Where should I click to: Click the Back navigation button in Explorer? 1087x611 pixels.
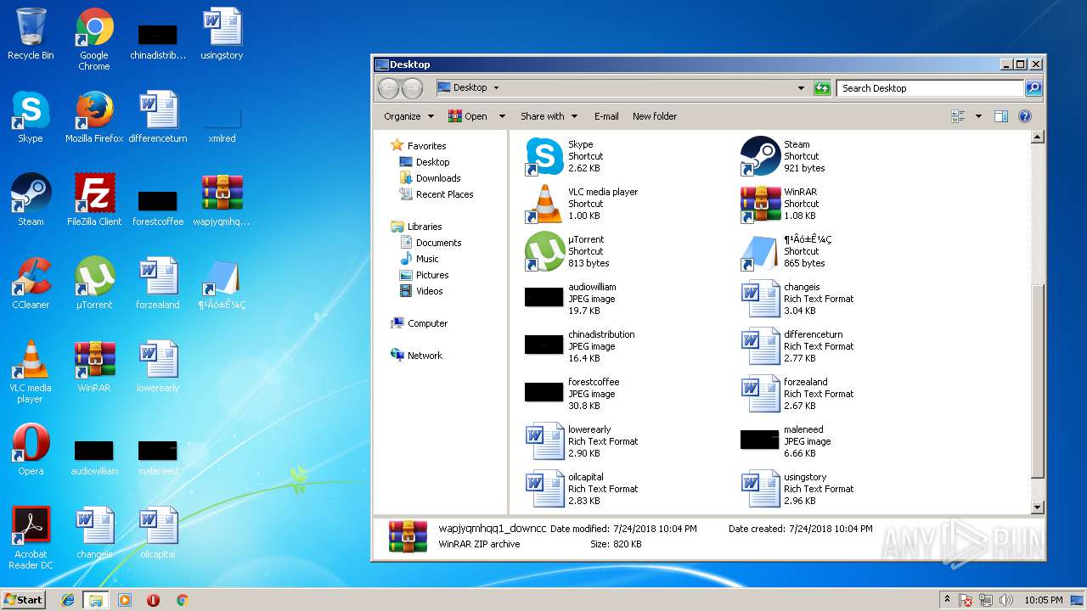point(389,88)
